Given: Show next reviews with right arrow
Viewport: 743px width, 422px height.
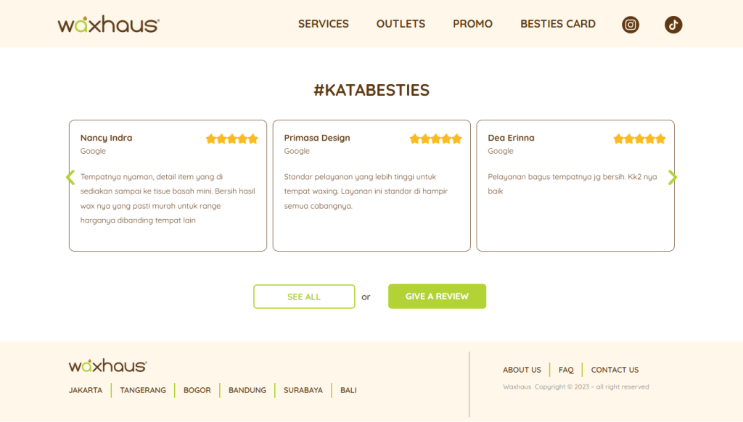Looking at the screenshot, I should coord(673,178).
